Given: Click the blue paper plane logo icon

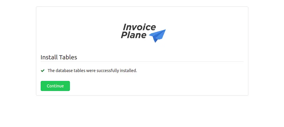Looking at the screenshot, I should [157, 36].
